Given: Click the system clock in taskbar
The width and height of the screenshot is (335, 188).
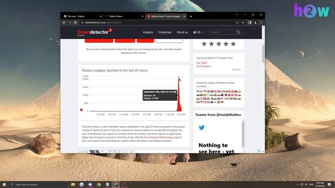Looking at the screenshot, I should click(x=320, y=184).
